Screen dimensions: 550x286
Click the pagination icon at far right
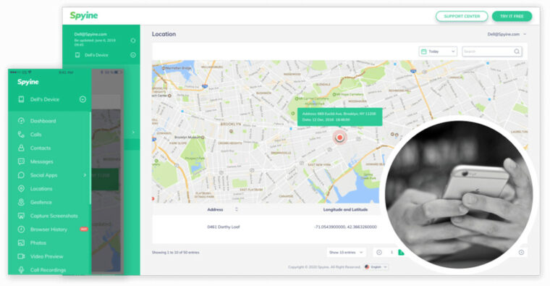click(521, 252)
